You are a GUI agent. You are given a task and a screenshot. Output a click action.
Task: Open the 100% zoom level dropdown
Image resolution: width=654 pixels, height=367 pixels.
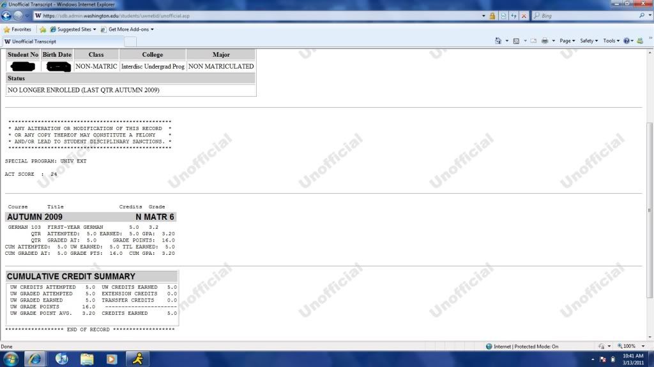[x=632, y=347]
